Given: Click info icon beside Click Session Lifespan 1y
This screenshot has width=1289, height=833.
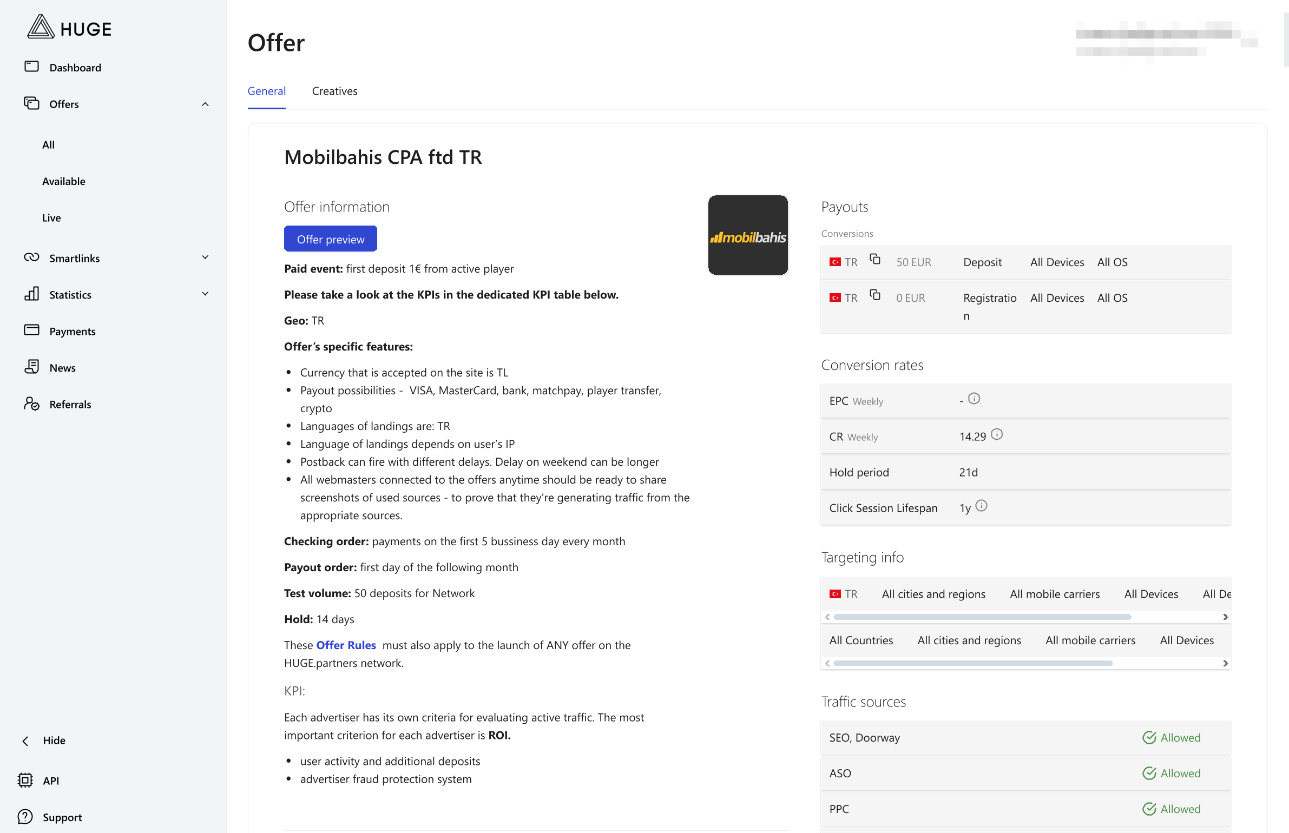Looking at the screenshot, I should [981, 506].
